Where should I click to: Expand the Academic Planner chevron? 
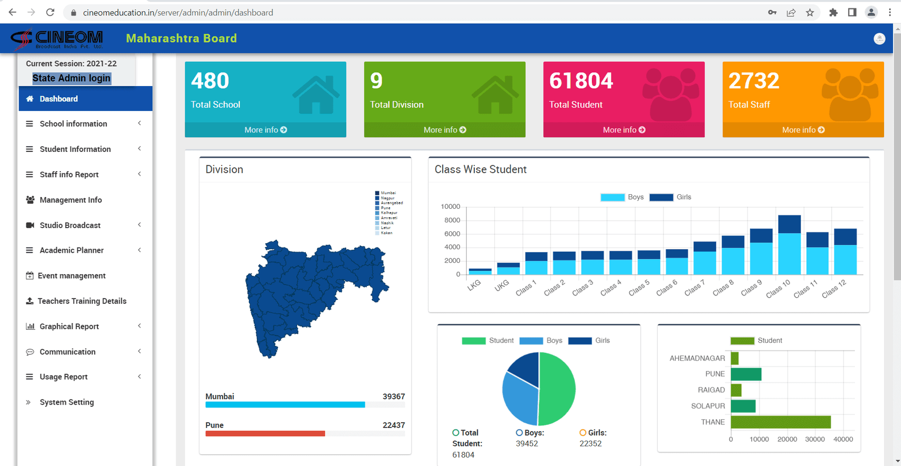point(139,250)
